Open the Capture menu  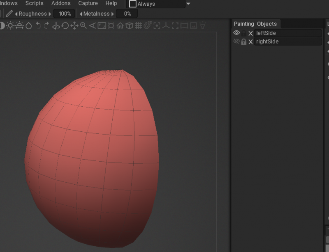[88, 3]
